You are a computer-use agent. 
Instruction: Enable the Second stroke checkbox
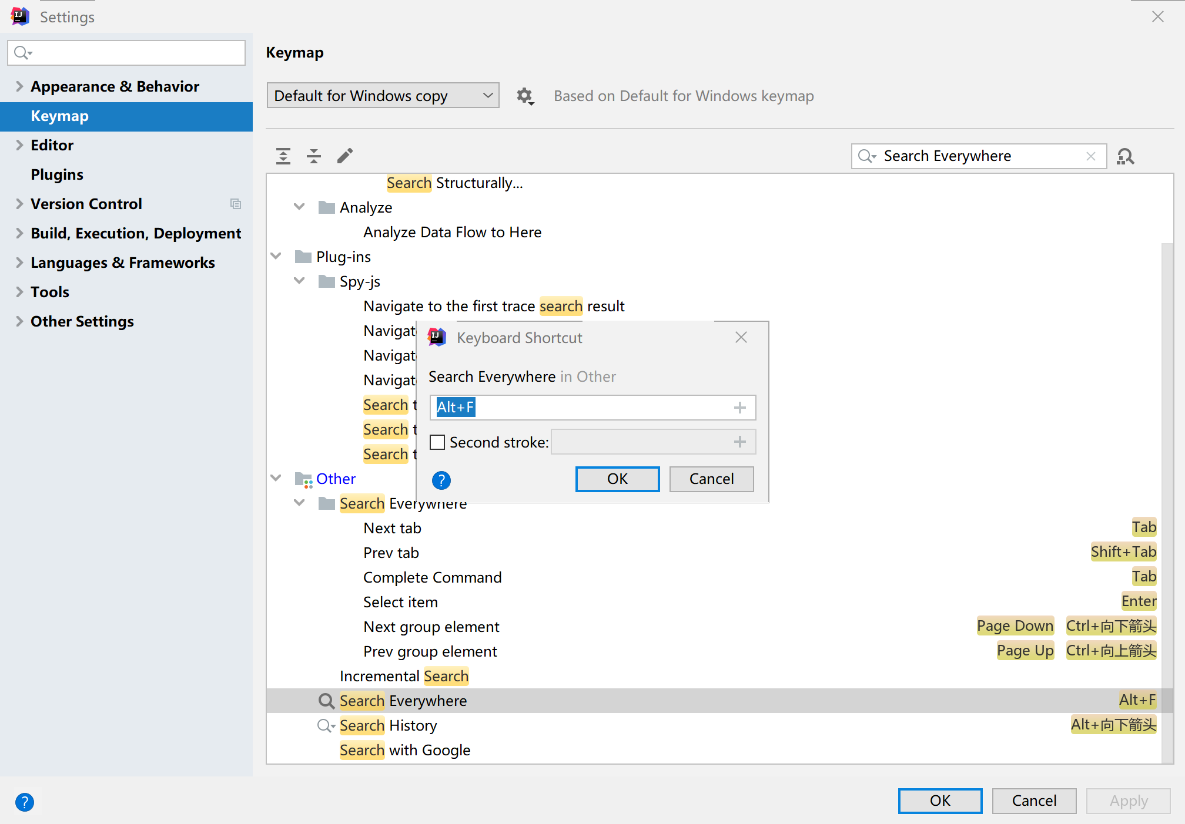(437, 442)
